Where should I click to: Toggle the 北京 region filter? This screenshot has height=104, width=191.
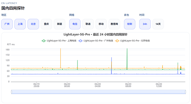(33, 24)
